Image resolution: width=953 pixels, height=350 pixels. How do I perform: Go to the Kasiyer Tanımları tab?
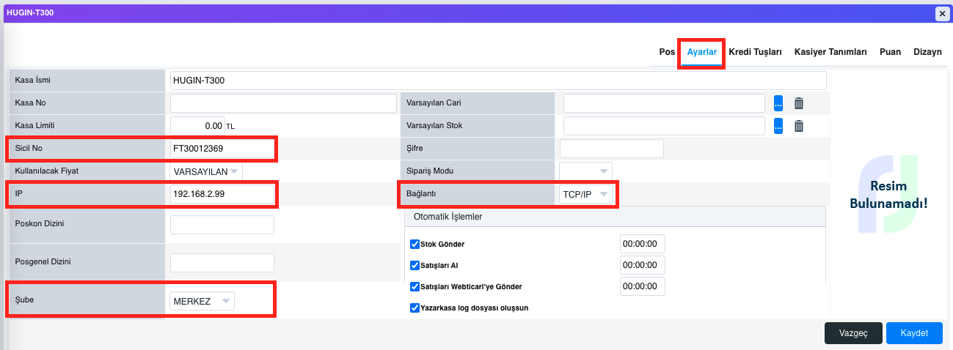click(830, 52)
